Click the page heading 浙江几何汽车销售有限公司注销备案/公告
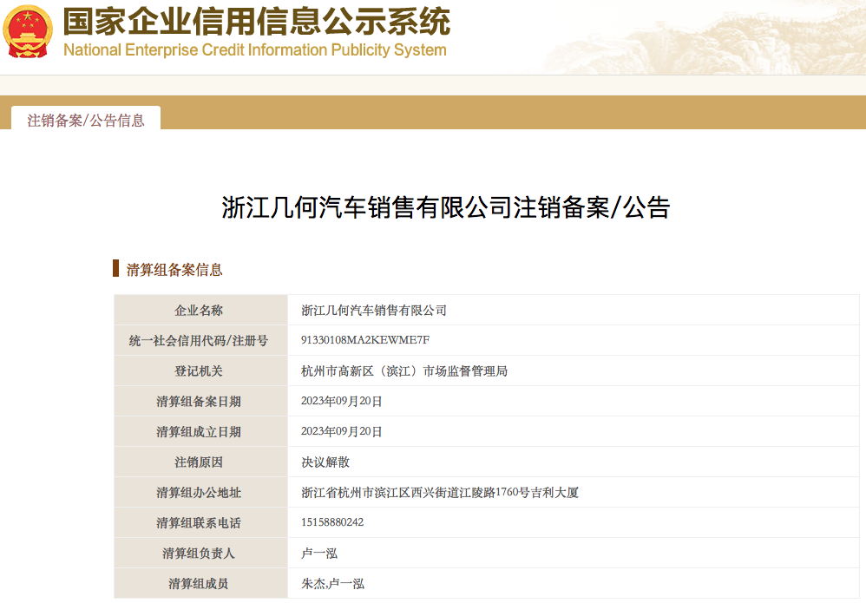 (x=446, y=208)
